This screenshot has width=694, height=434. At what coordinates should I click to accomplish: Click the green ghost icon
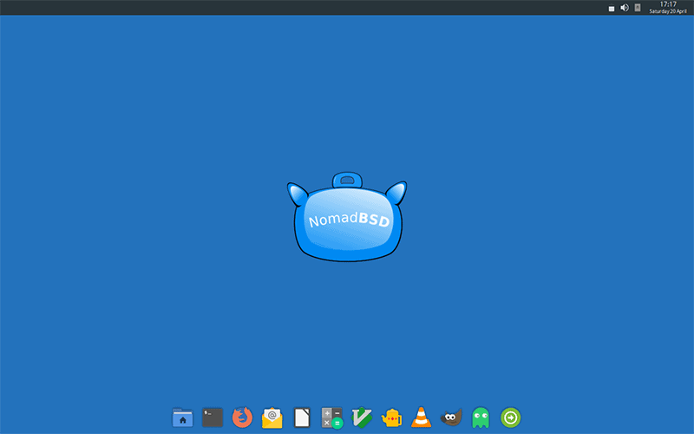(x=481, y=418)
